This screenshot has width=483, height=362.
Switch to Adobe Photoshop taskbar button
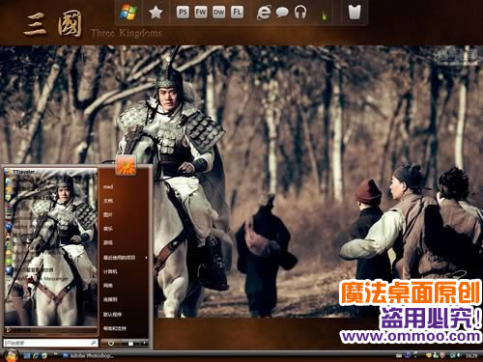coord(88,355)
